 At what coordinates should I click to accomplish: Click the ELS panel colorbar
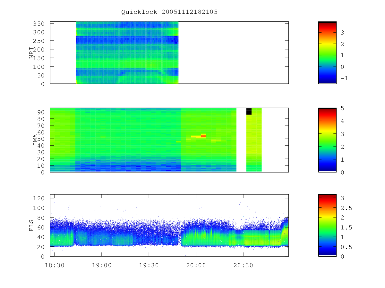click(327, 225)
